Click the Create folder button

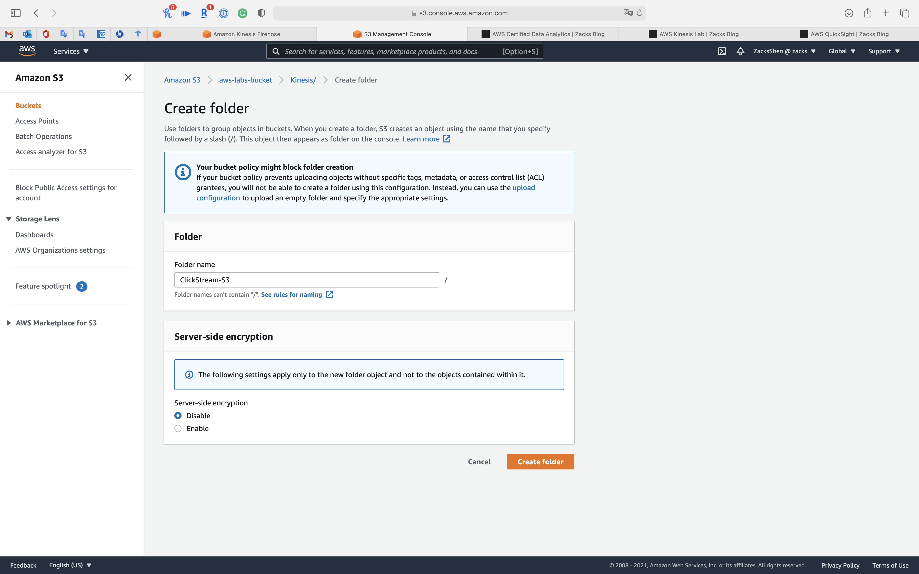pyautogui.click(x=540, y=462)
